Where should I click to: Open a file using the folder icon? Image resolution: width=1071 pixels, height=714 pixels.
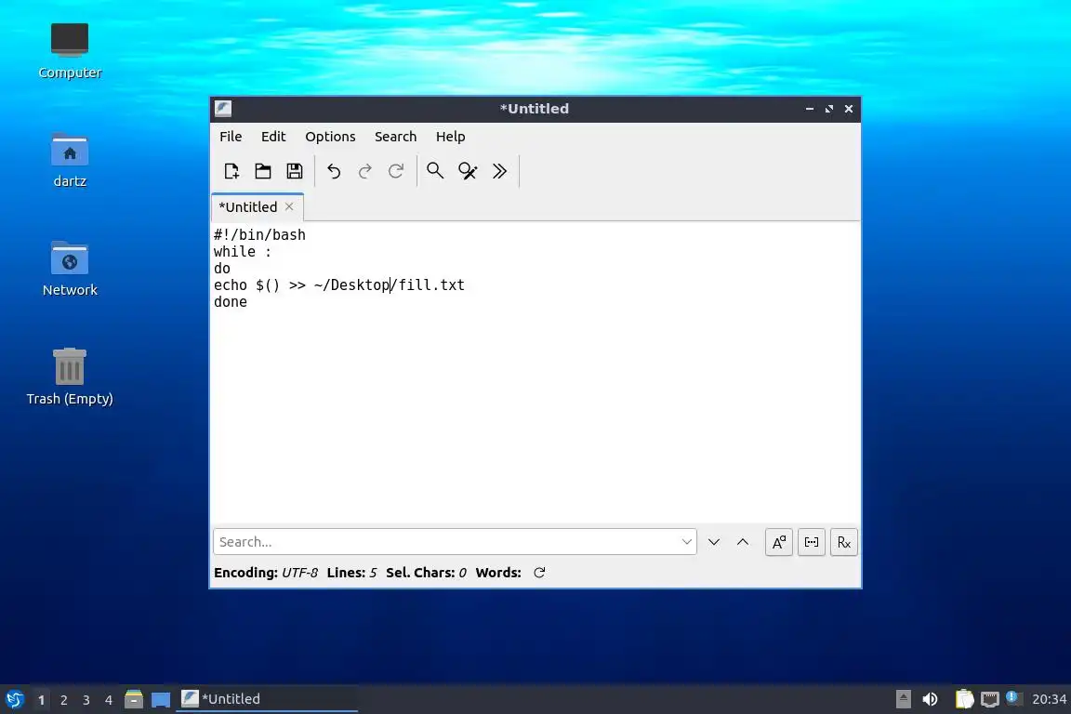pyautogui.click(x=263, y=171)
